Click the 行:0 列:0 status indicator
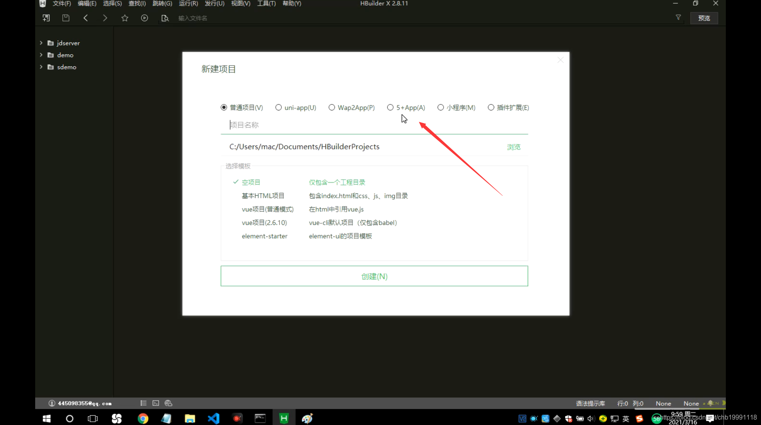This screenshot has width=761, height=425. click(x=630, y=403)
